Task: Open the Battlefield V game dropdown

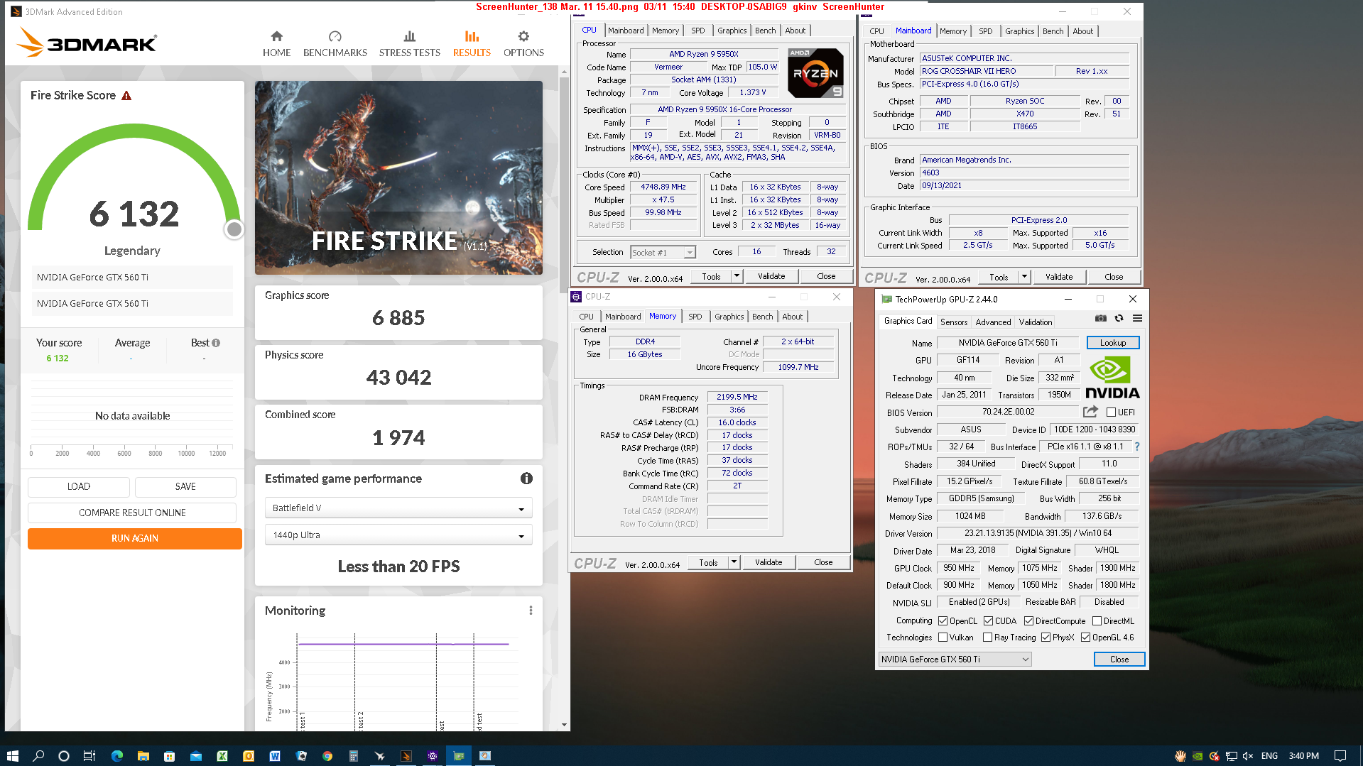Action: (x=398, y=508)
